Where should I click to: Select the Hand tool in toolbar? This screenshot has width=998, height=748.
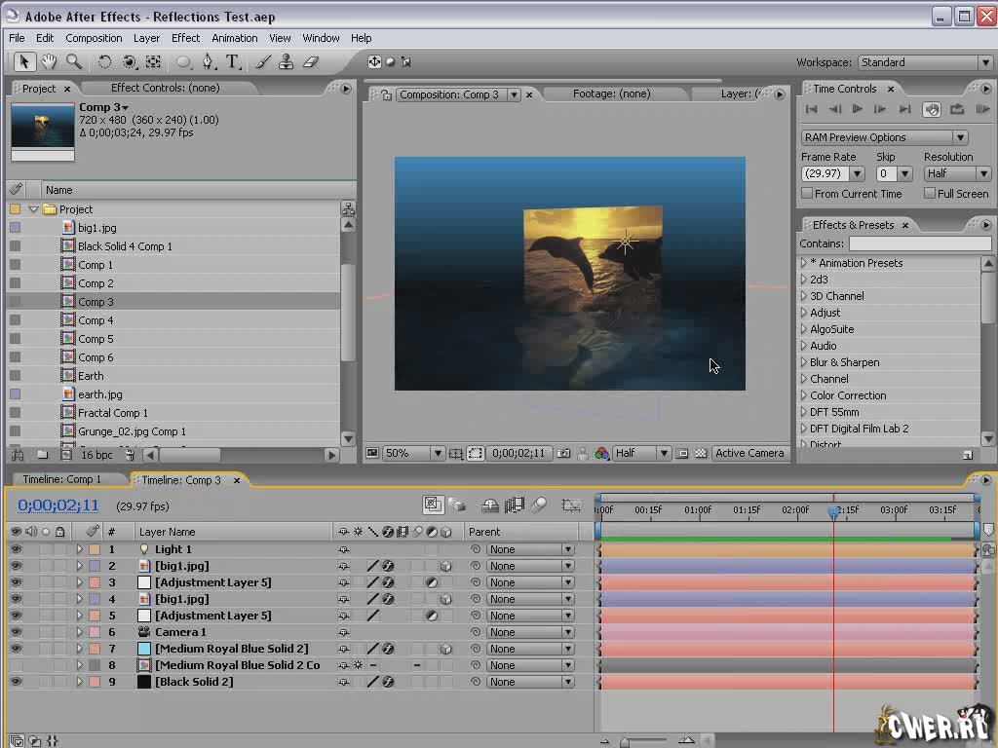49,62
